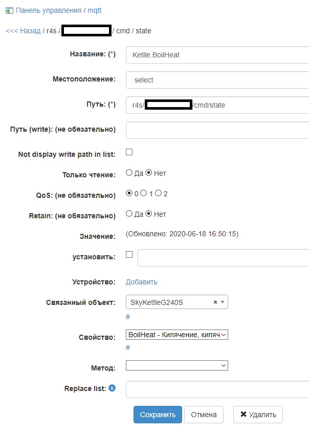Click the Отмена button
Screen dimensions: 309x431
(204, 415)
